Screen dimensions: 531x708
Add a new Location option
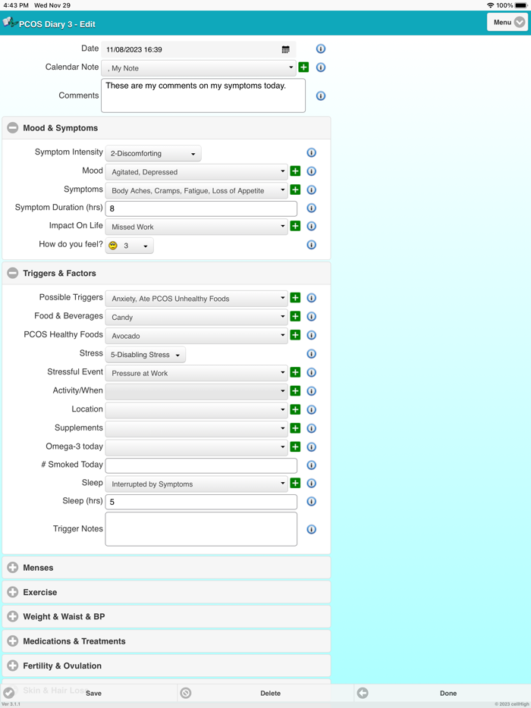(295, 409)
